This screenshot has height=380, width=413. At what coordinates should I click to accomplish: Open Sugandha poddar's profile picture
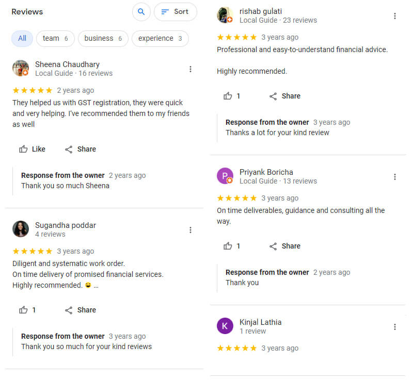[x=21, y=229]
